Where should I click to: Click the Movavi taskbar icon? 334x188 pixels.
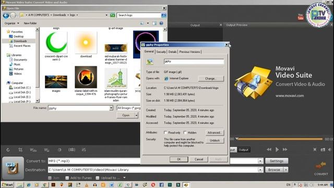[186, 185]
